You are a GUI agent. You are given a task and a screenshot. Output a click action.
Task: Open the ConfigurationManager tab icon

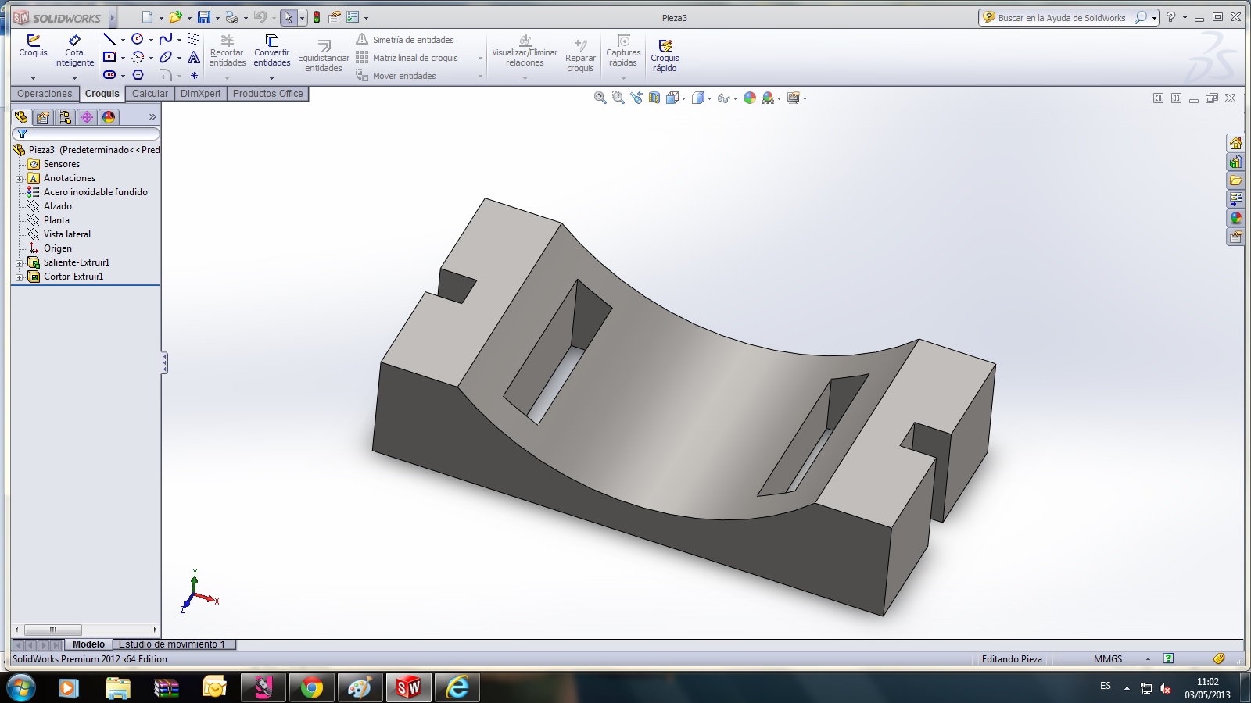click(x=65, y=117)
